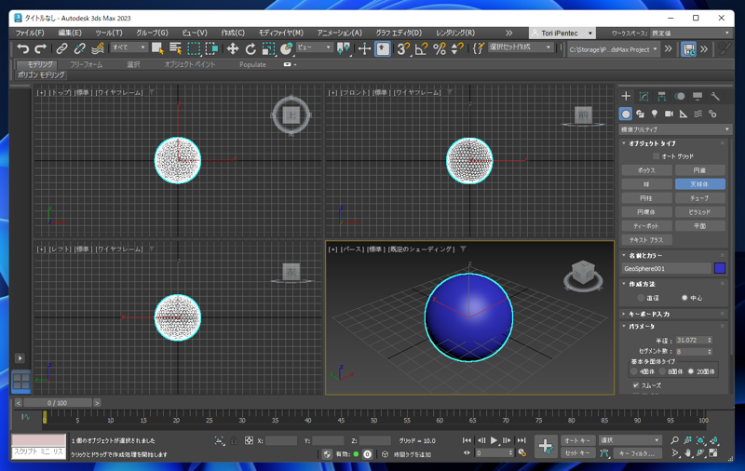Select the Lights category icon
The height and width of the screenshot is (471, 745).
655,114
